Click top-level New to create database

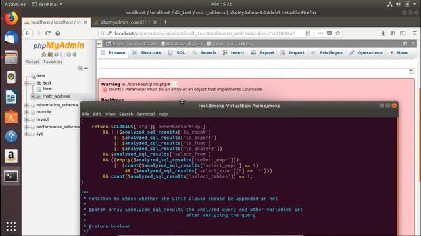point(41,76)
